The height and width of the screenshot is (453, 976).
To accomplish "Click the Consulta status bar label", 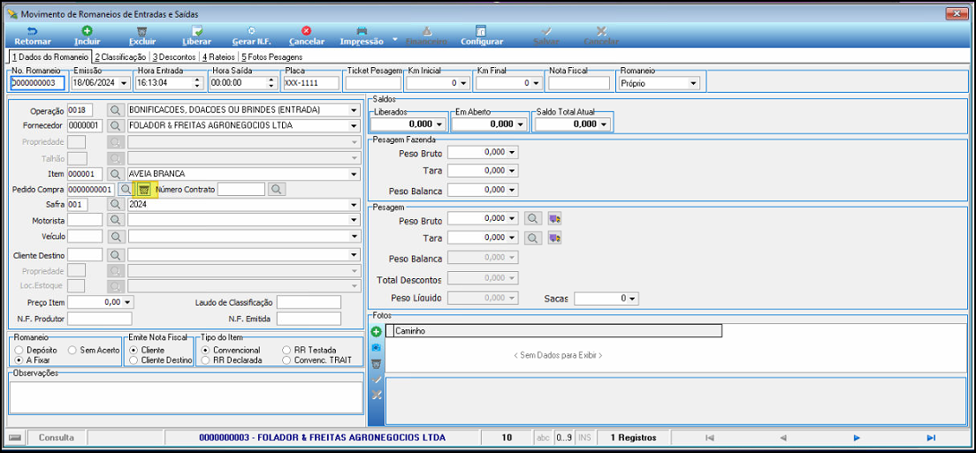I will 56,437.
